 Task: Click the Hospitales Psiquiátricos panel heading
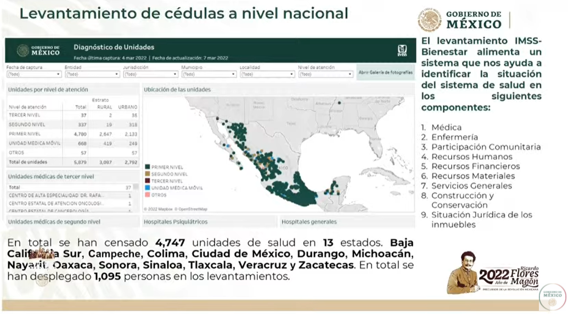click(x=175, y=222)
